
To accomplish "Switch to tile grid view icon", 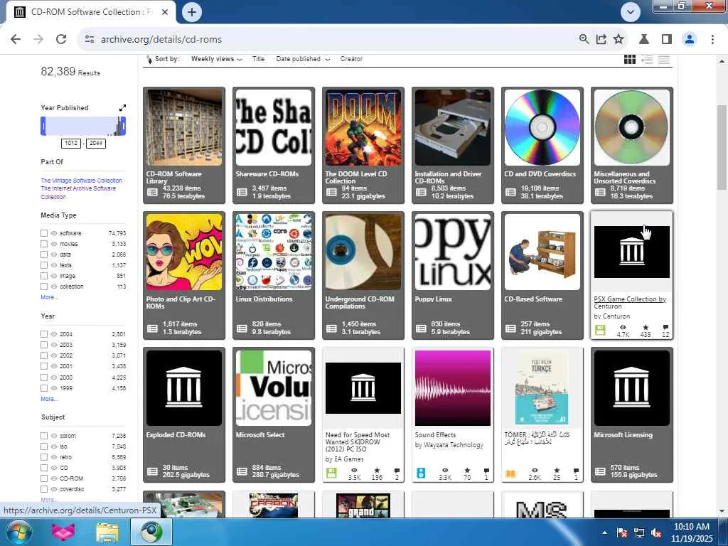I will (630, 59).
